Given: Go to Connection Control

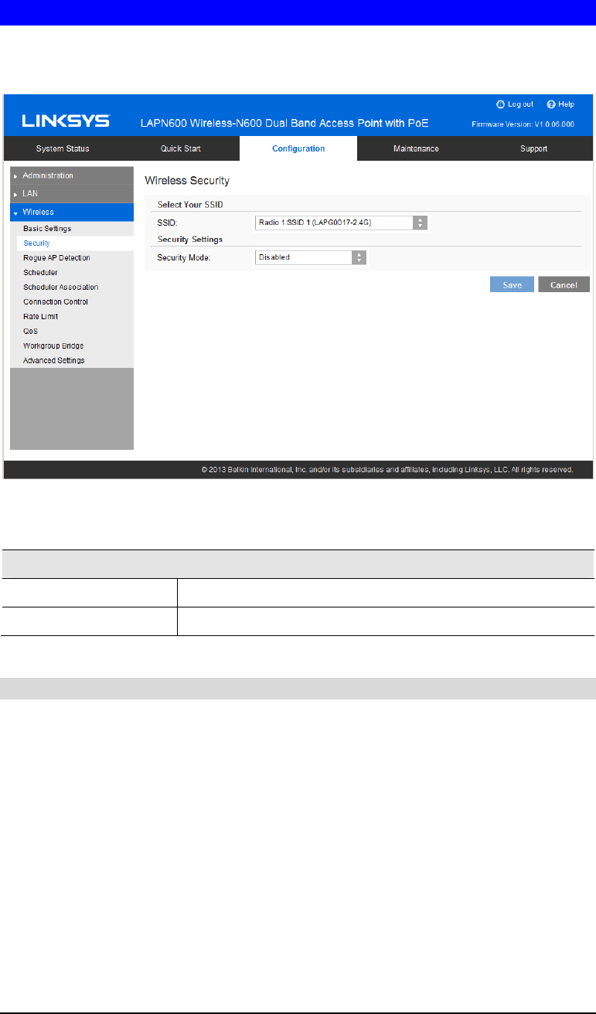Looking at the screenshot, I should (56, 302).
